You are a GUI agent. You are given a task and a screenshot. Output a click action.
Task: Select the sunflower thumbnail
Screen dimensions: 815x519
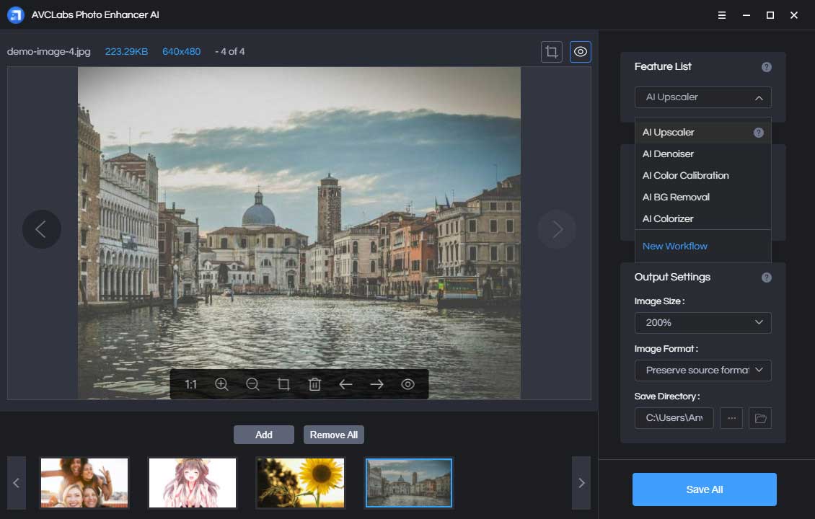coord(301,483)
